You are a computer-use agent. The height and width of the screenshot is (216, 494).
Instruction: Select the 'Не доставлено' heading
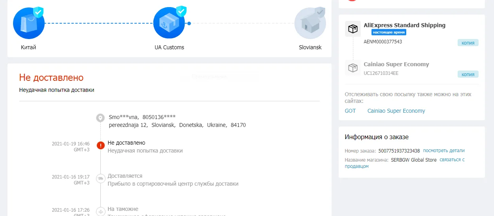(51, 77)
